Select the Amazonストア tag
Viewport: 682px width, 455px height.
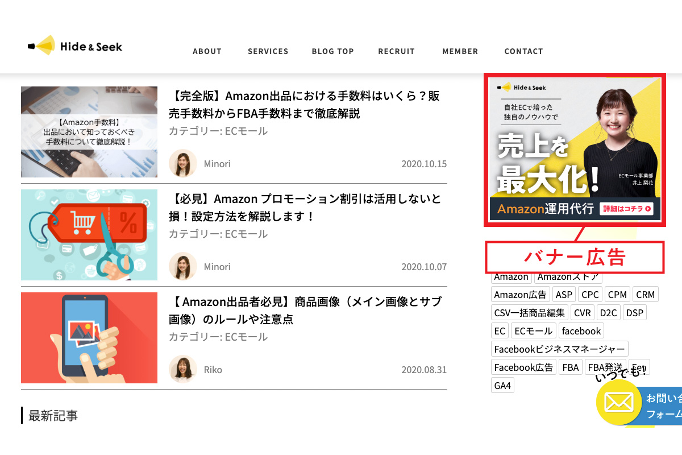pyautogui.click(x=568, y=277)
